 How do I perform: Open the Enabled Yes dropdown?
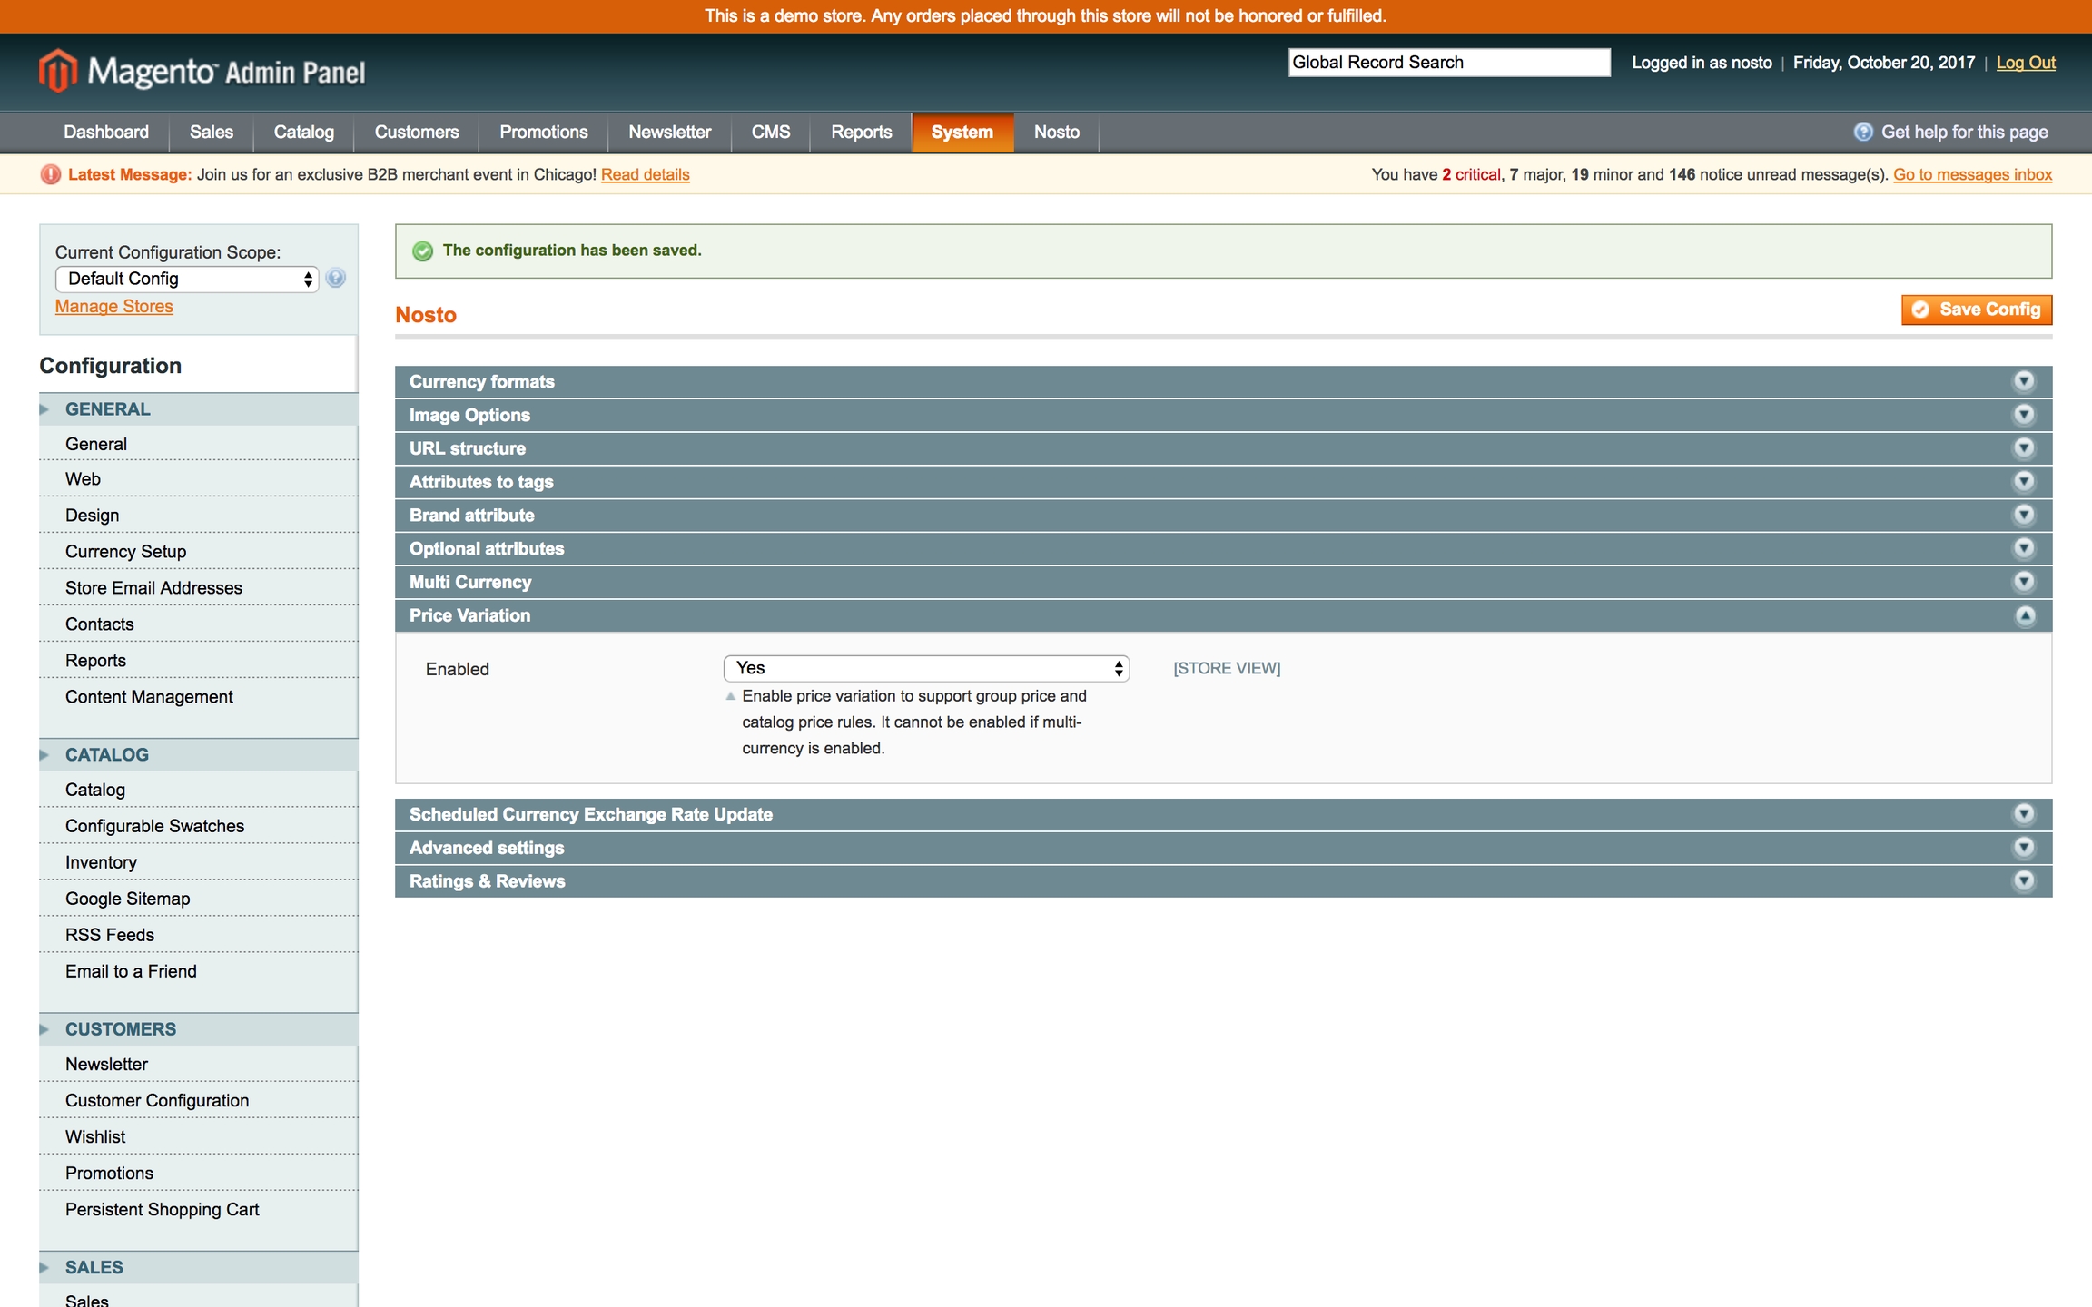click(926, 669)
